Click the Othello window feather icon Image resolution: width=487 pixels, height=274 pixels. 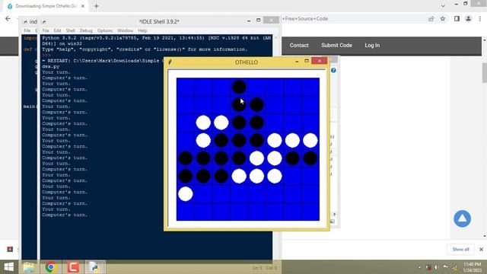[170, 62]
